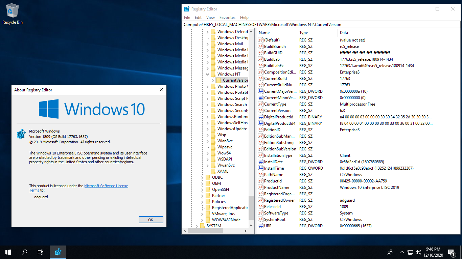462x259 pixels.
Task: Click the network icon in system tray
Action: (410, 252)
